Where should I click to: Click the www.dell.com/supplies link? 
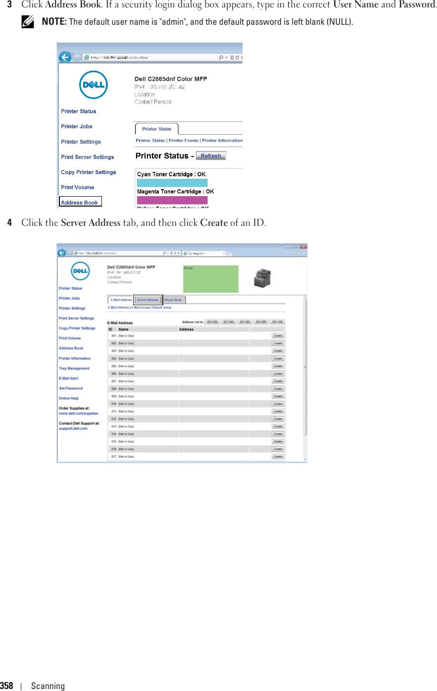tap(79, 414)
